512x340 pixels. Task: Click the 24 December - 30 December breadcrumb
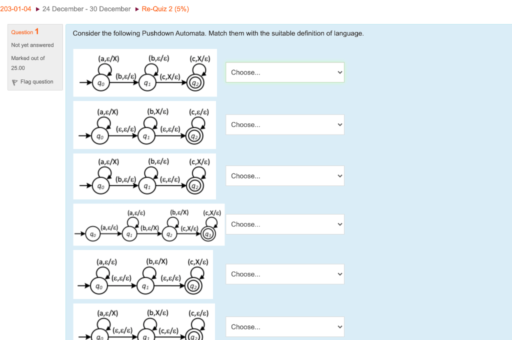[x=86, y=9]
